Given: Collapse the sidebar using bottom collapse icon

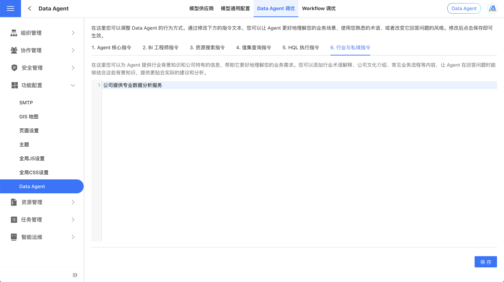Looking at the screenshot, I should tap(75, 275).
